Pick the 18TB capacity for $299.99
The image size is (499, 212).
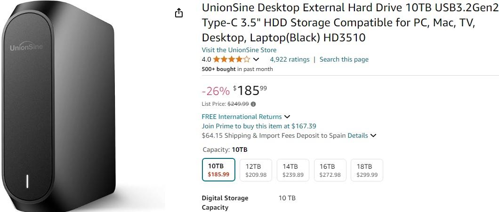[x=367, y=170]
